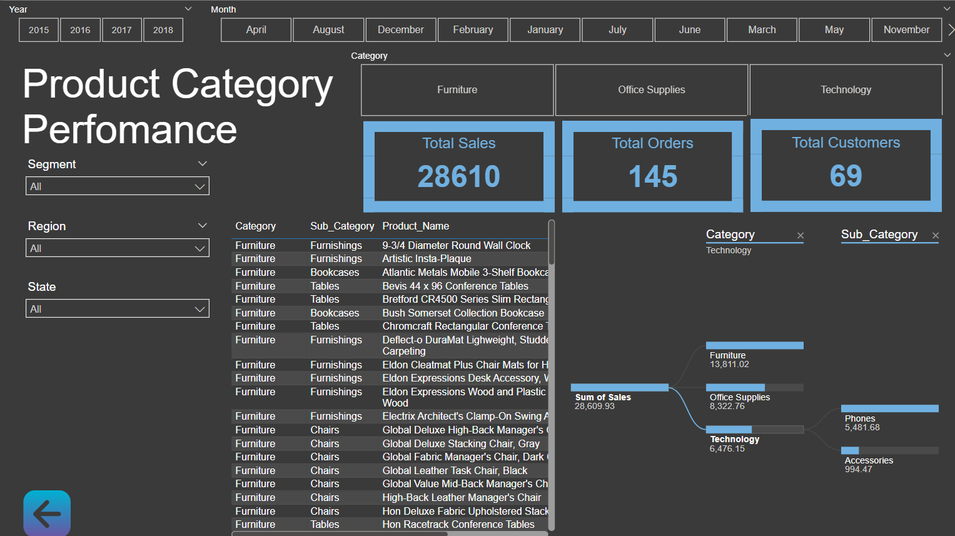The height and width of the screenshot is (536, 955).
Task: Select the Office Supplies bar in decomposition tree
Action: coord(755,388)
